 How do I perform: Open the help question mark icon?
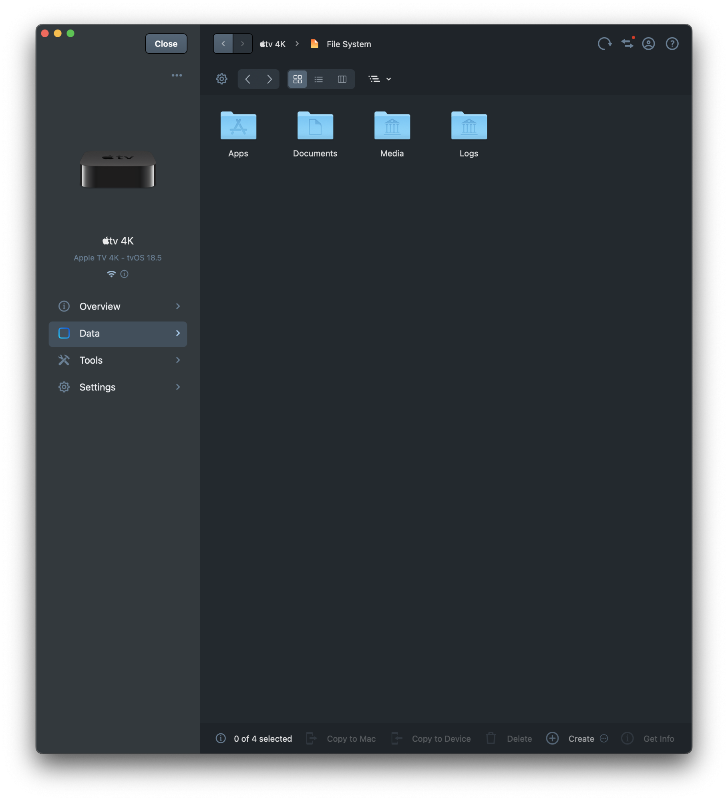pos(672,44)
